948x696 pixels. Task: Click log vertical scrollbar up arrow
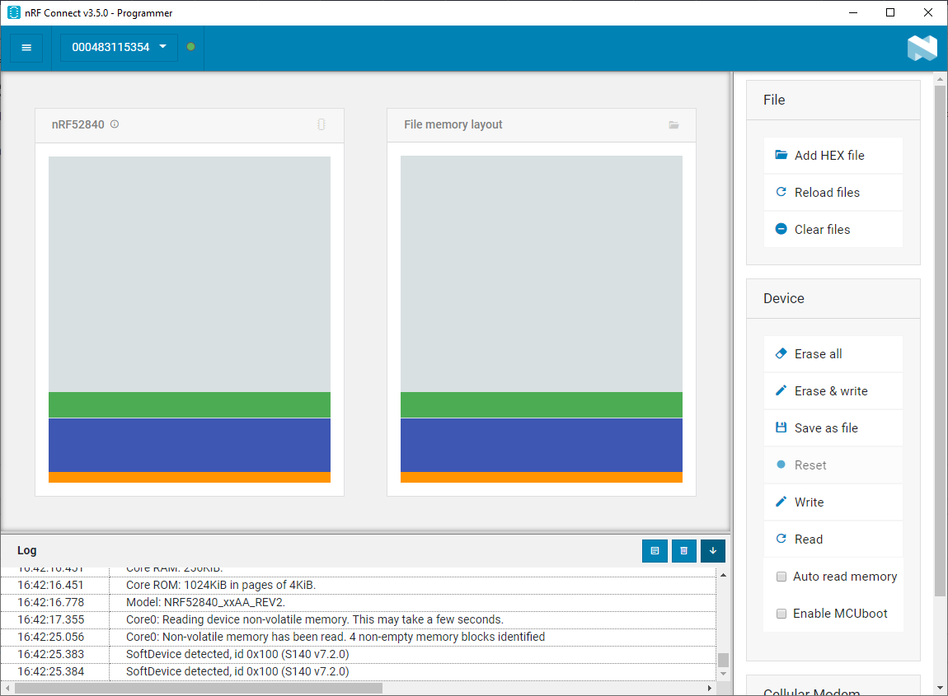click(x=723, y=575)
